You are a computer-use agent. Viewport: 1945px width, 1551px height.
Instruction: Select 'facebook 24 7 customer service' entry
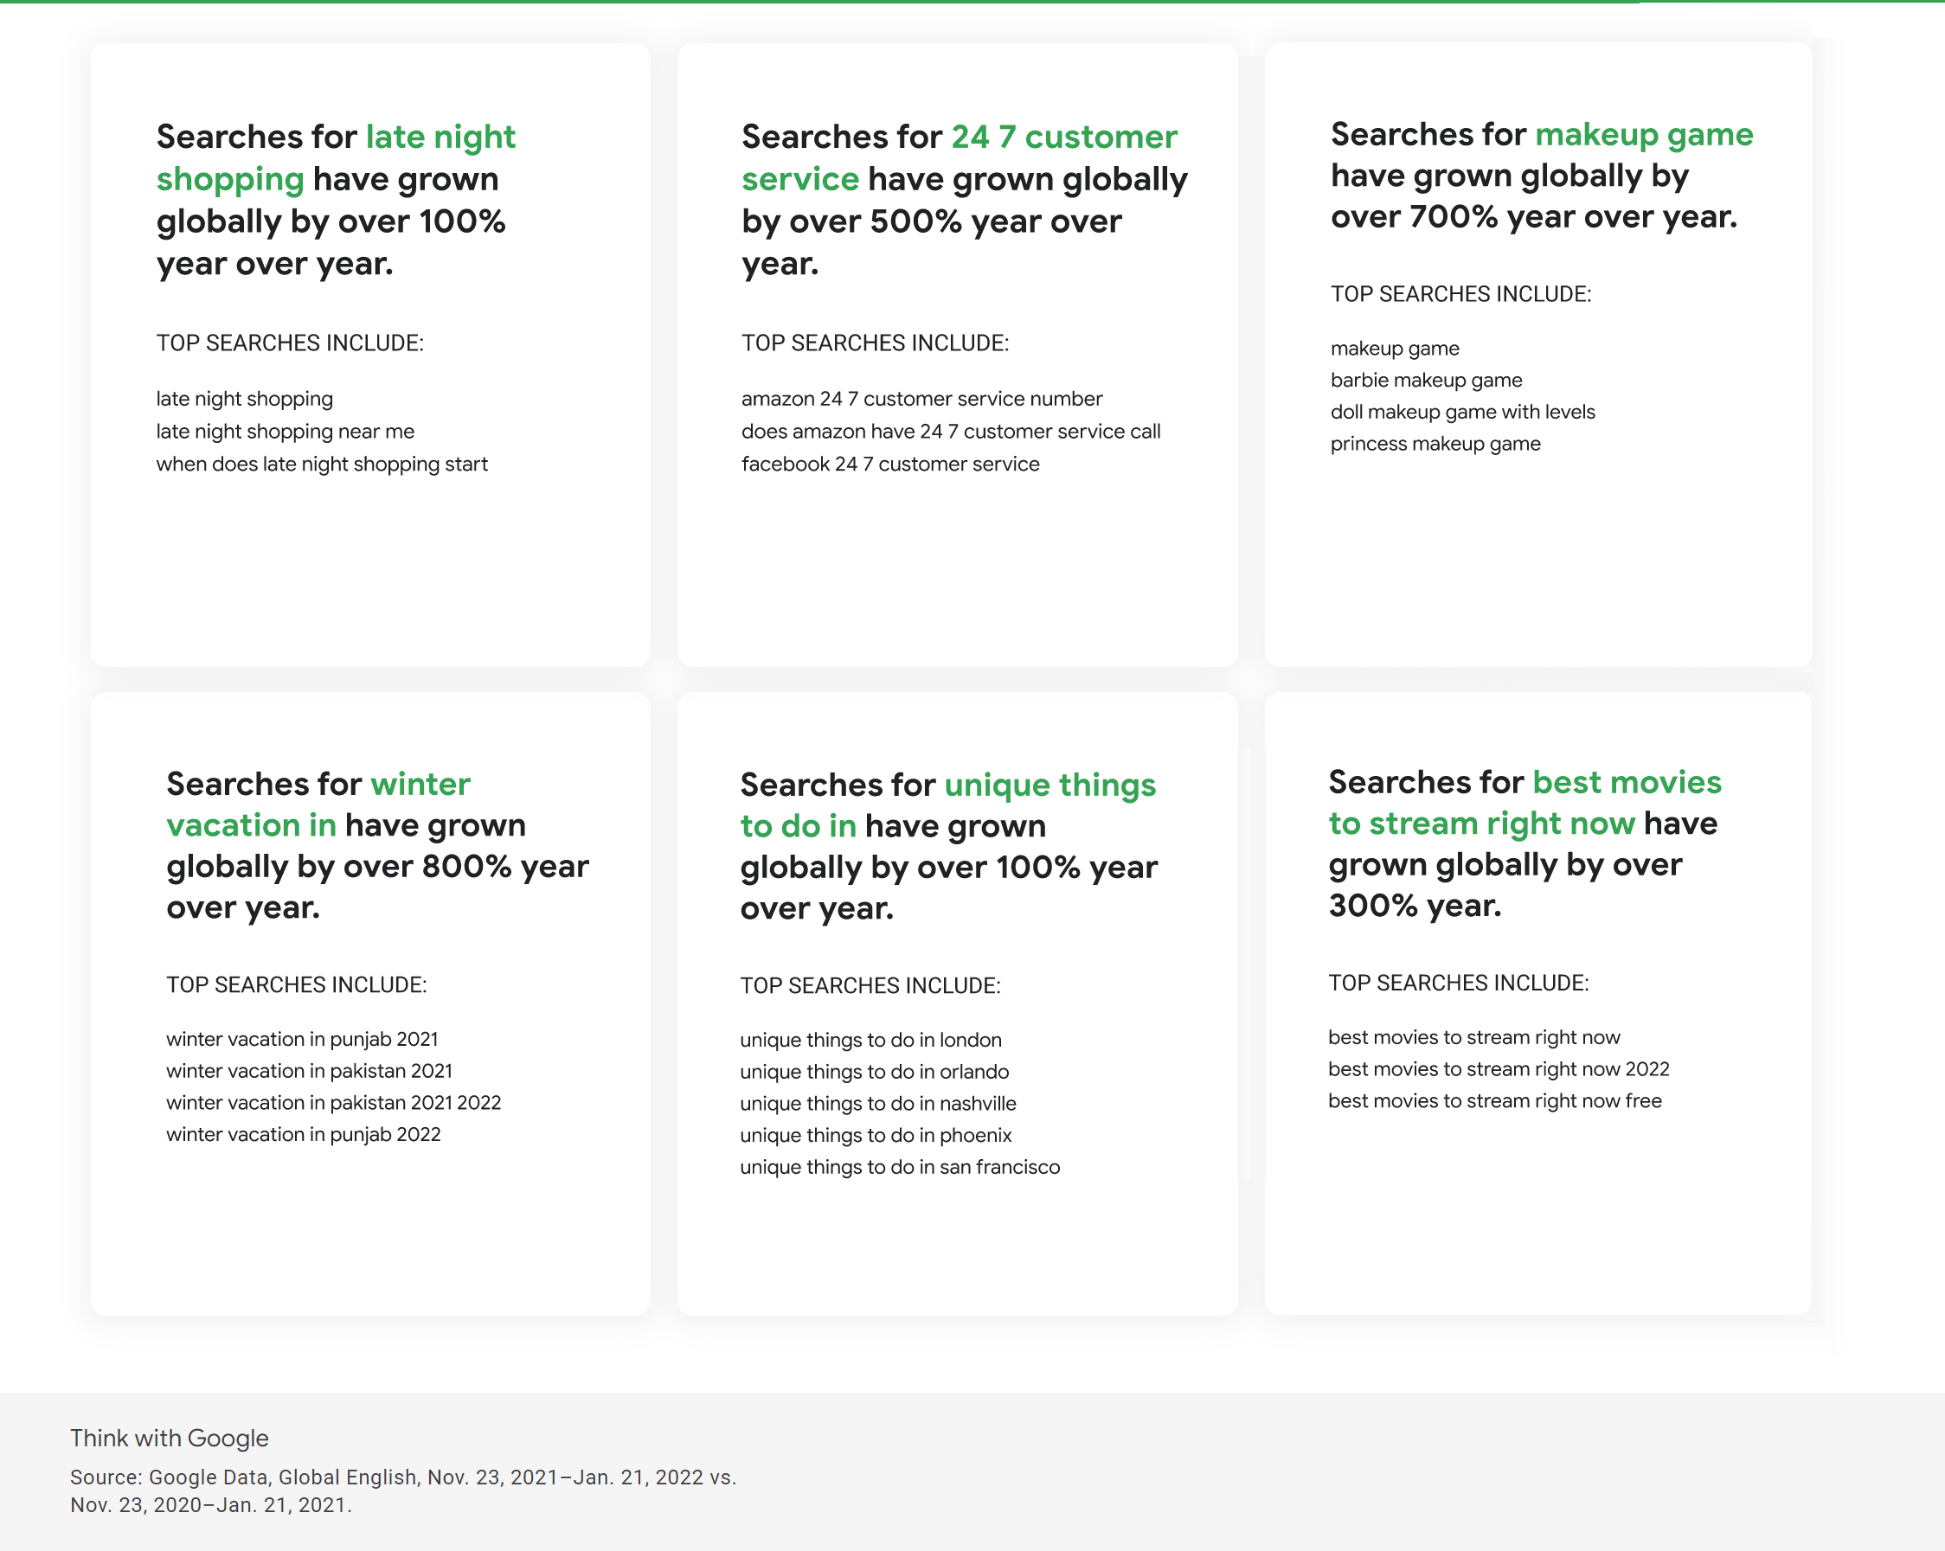pyautogui.click(x=890, y=464)
